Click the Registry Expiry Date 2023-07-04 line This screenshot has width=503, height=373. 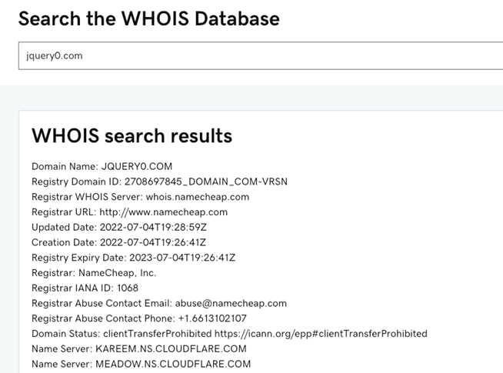tap(134, 258)
